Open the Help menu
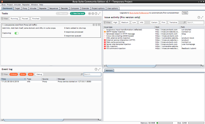The height and width of the screenshot is (124, 205). 41,5
